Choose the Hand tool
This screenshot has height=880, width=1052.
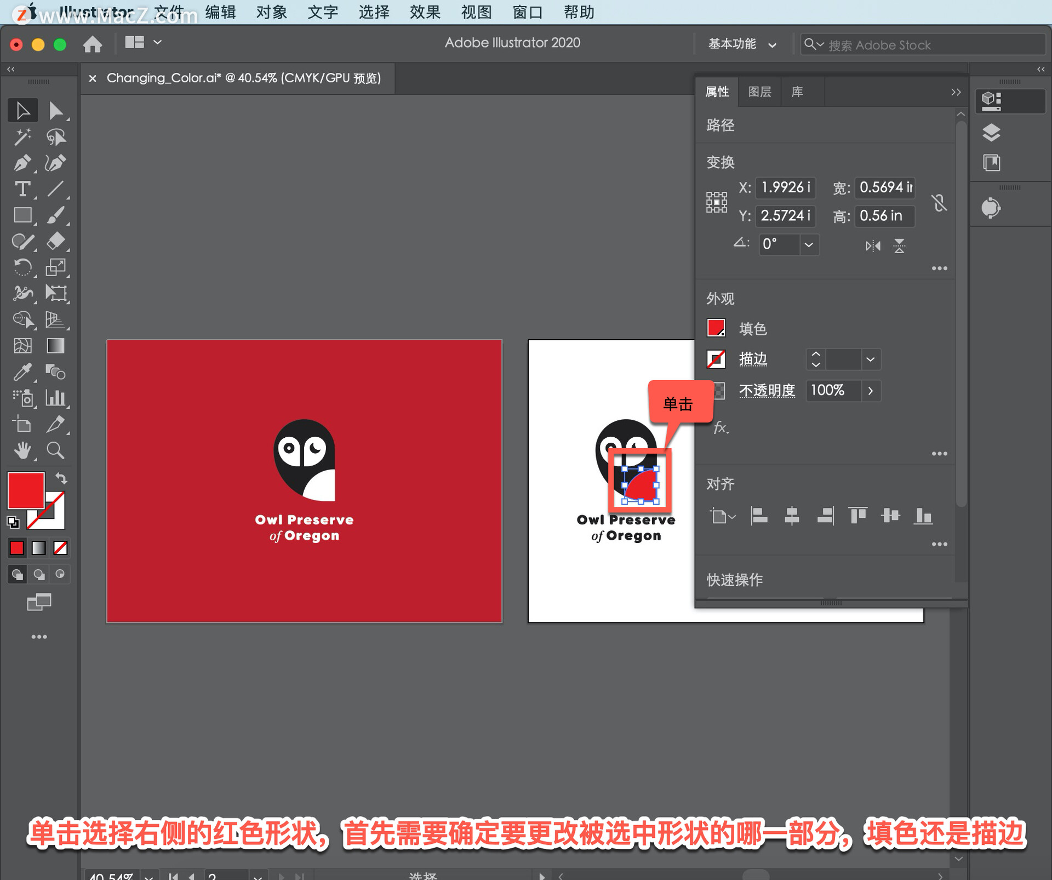click(x=22, y=450)
